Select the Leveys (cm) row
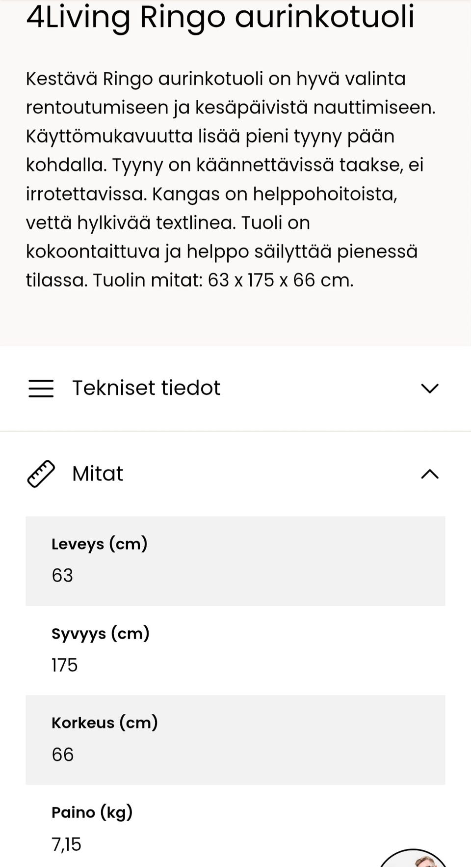Image resolution: width=471 pixels, height=867 pixels. (235, 560)
